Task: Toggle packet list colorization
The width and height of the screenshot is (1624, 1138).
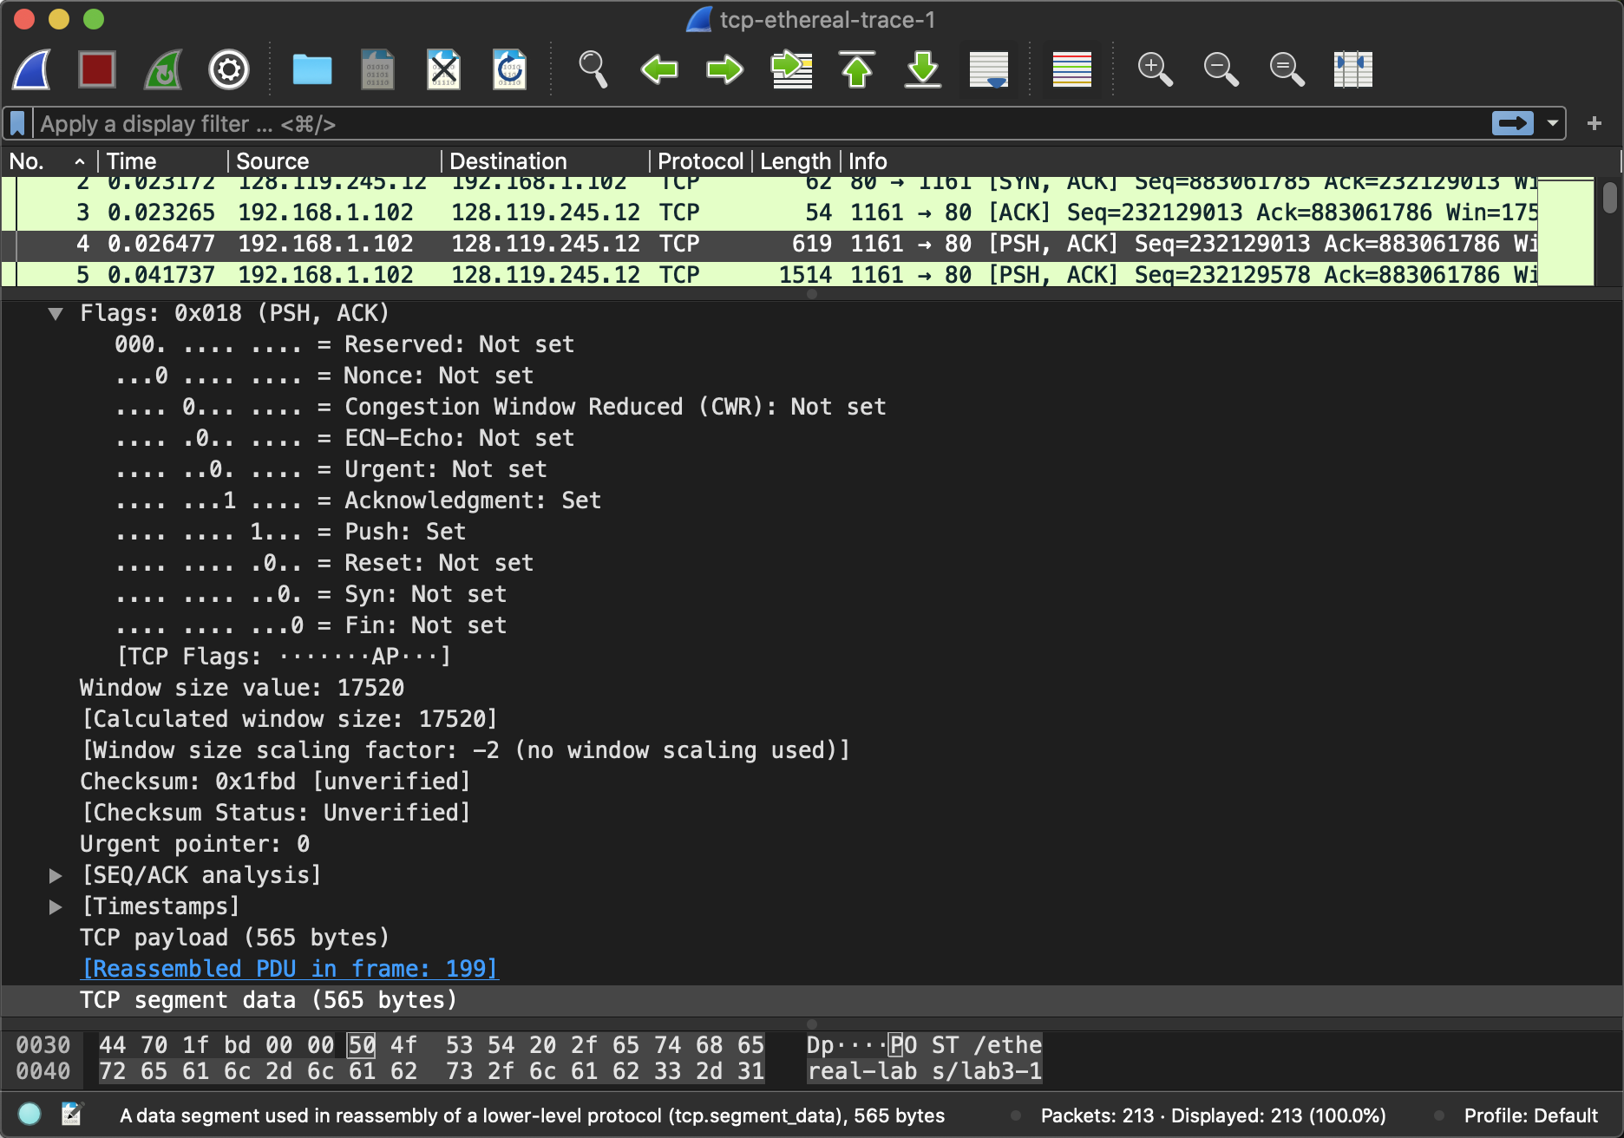Action: [x=1072, y=69]
